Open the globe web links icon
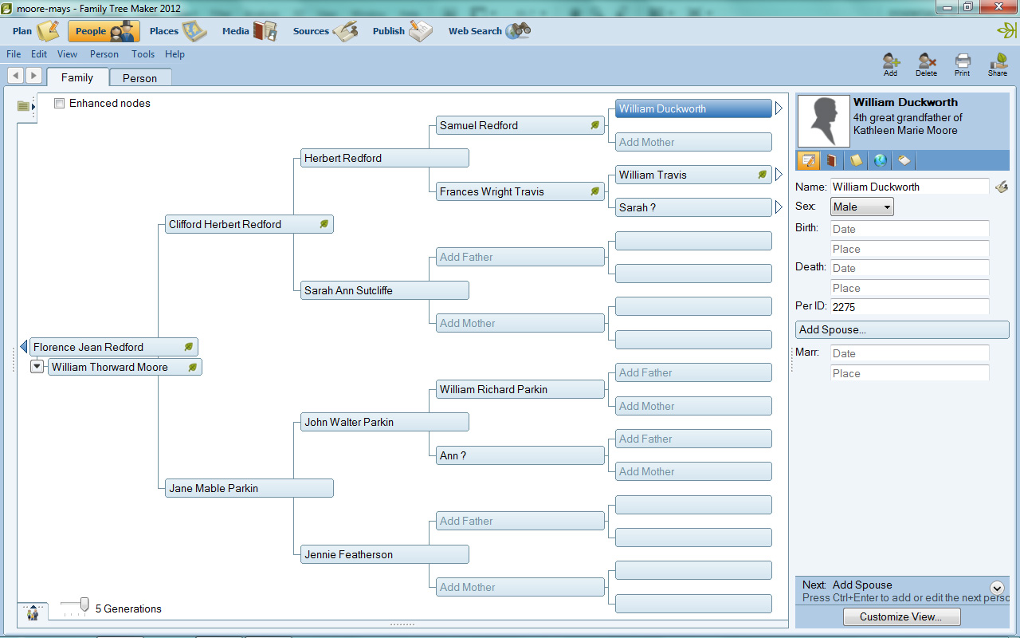1020x638 pixels. (x=880, y=160)
